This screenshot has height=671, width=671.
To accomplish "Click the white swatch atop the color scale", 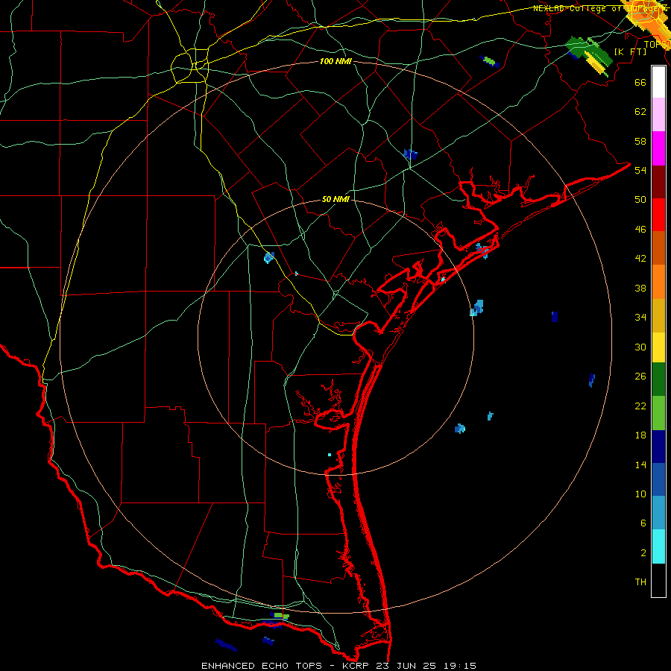I will (658, 82).
